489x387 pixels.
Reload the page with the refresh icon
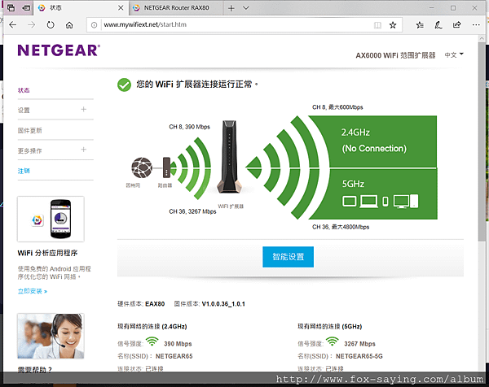pyautogui.click(x=51, y=25)
